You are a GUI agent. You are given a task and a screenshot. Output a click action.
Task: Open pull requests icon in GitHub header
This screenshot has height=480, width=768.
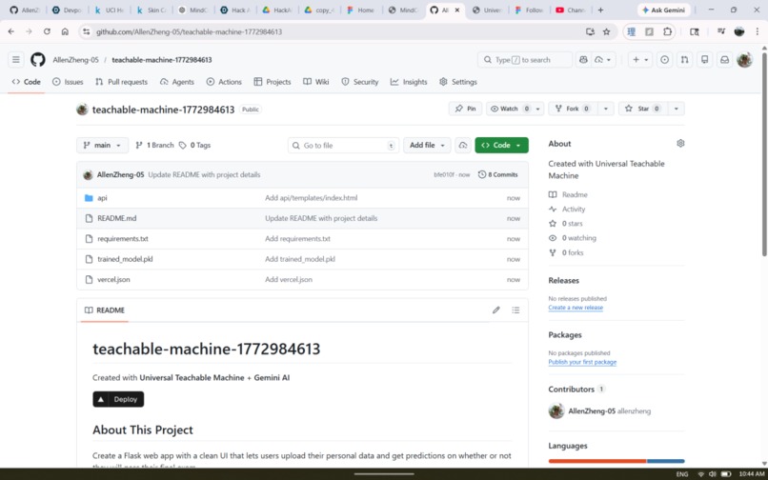point(685,60)
